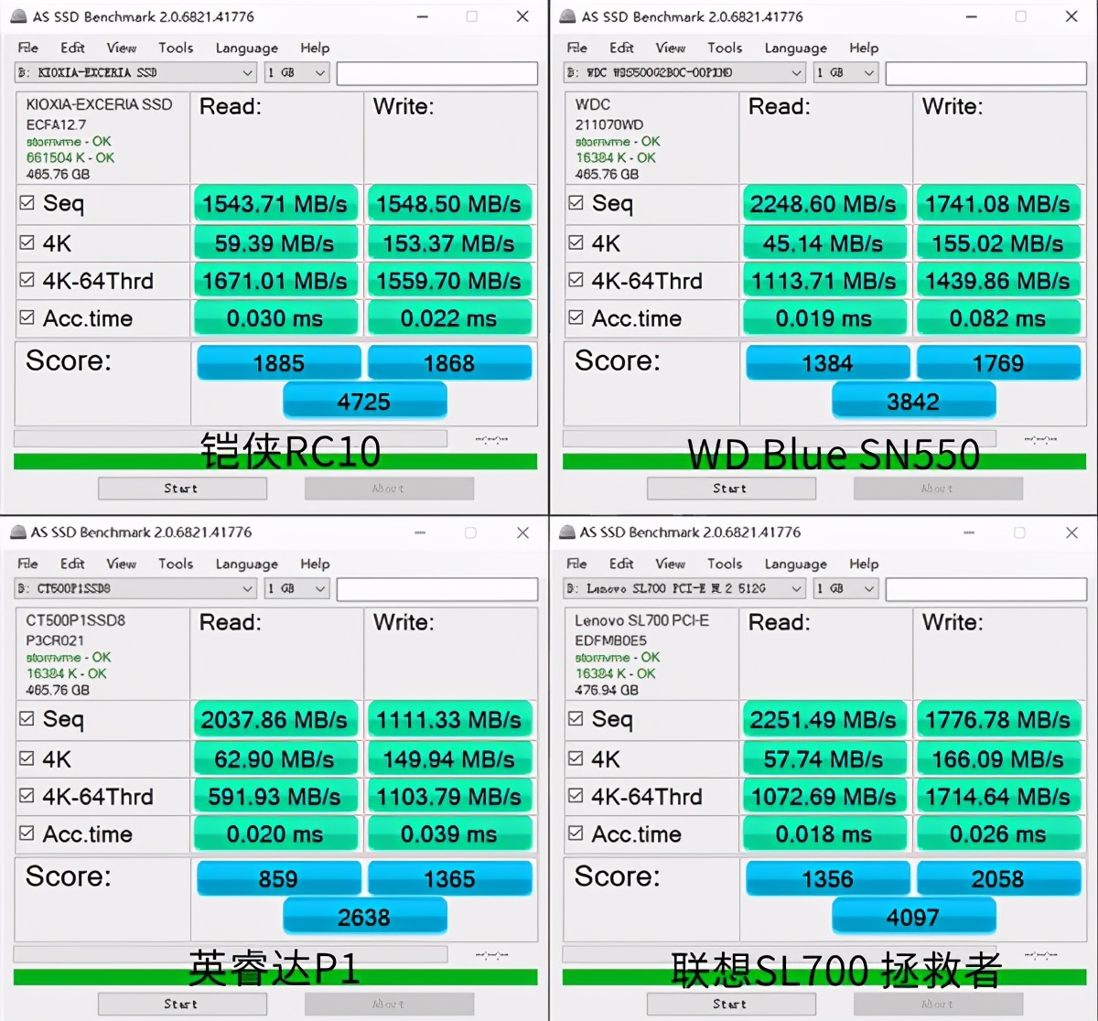The image size is (1098, 1021).
Task: Uncheck Seq test in WDC window
Action: tap(576, 203)
